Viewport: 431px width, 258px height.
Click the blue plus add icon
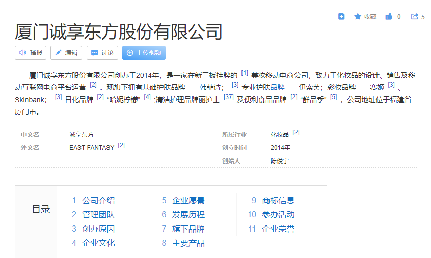click(x=341, y=16)
